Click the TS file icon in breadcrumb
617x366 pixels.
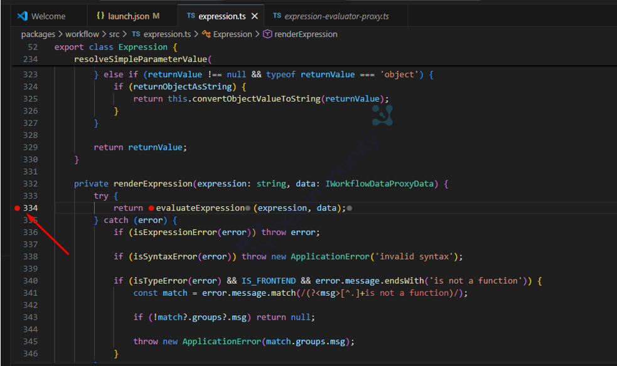pyautogui.click(x=136, y=34)
